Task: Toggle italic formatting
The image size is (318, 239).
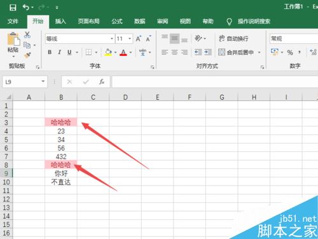Action: [60, 52]
